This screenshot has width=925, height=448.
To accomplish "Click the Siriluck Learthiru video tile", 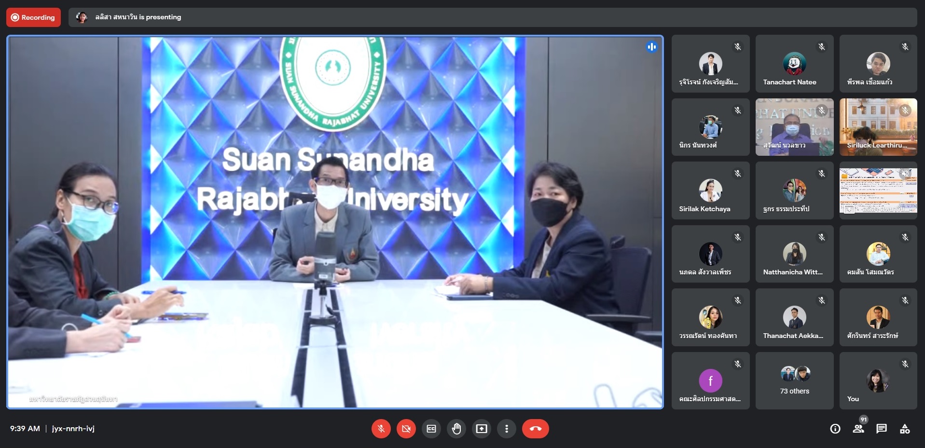I will 878,127.
